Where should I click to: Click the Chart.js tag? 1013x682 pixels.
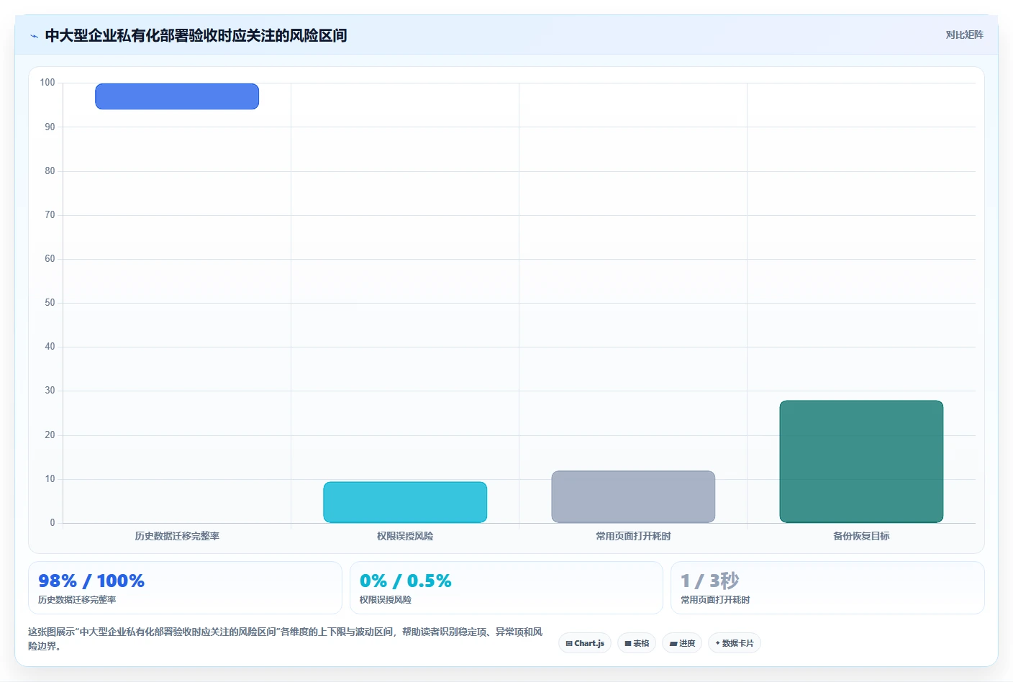click(x=585, y=643)
